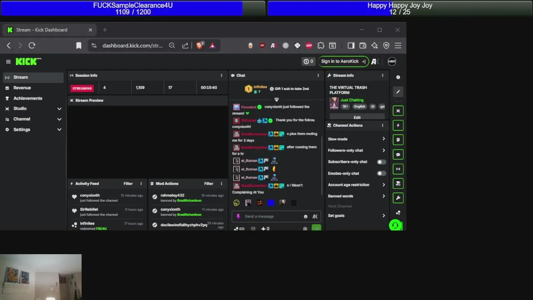The width and height of the screenshot is (533, 300).
Task: Click the pencil edit-layout icon
Action: point(398,92)
